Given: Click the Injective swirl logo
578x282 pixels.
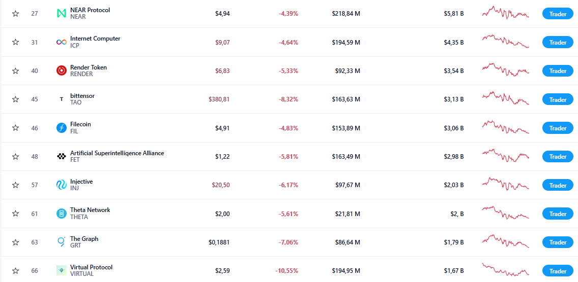Looking at the screenshot, I should tap(62, 185).
